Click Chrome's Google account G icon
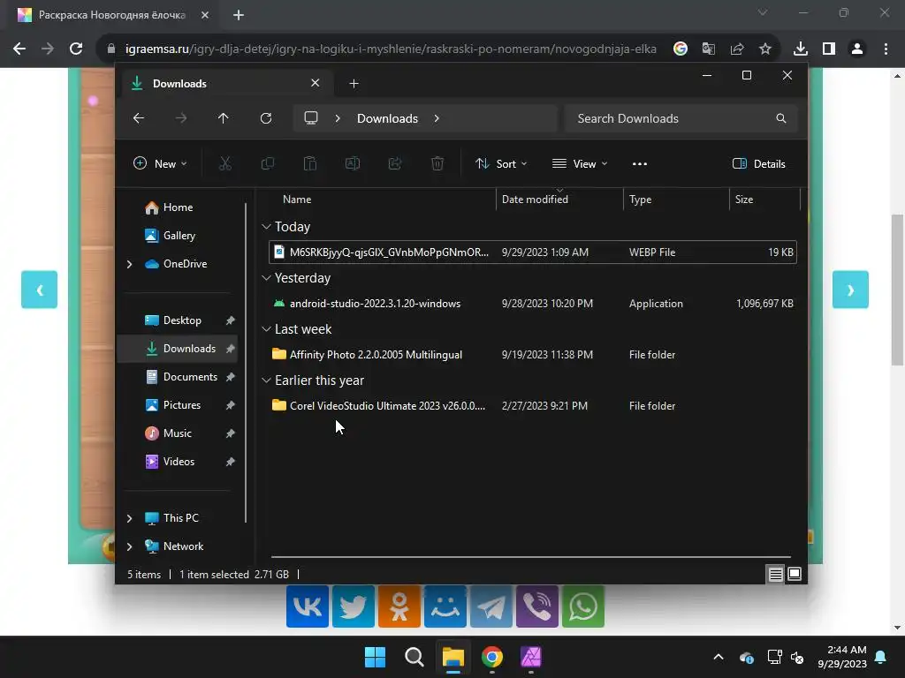 681,49
